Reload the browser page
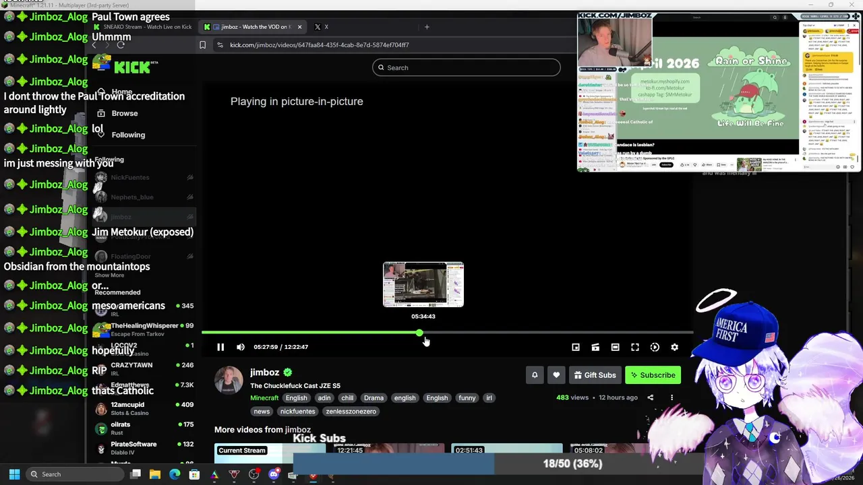The width and height of the screenshot is (863, 485). click(x=121, y=45)
